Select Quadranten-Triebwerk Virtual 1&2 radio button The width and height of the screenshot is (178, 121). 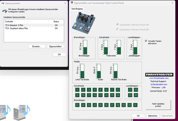click(x=118, y=25)
